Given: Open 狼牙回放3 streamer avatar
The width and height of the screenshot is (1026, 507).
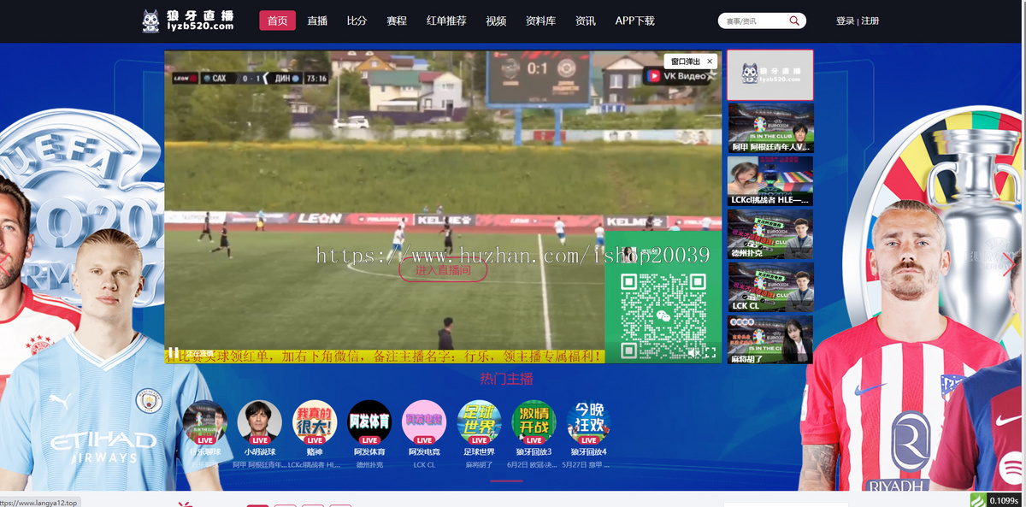Looking at the screenshot, I should (x=534, y=422).
